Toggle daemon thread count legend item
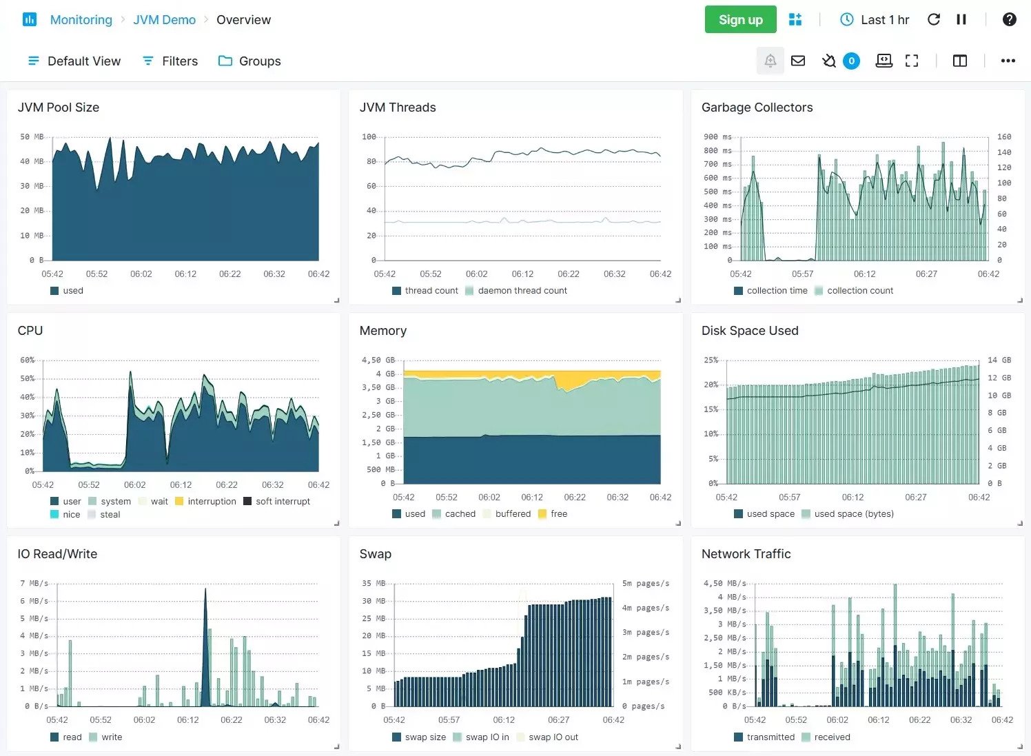 click(x=516, y=291)
